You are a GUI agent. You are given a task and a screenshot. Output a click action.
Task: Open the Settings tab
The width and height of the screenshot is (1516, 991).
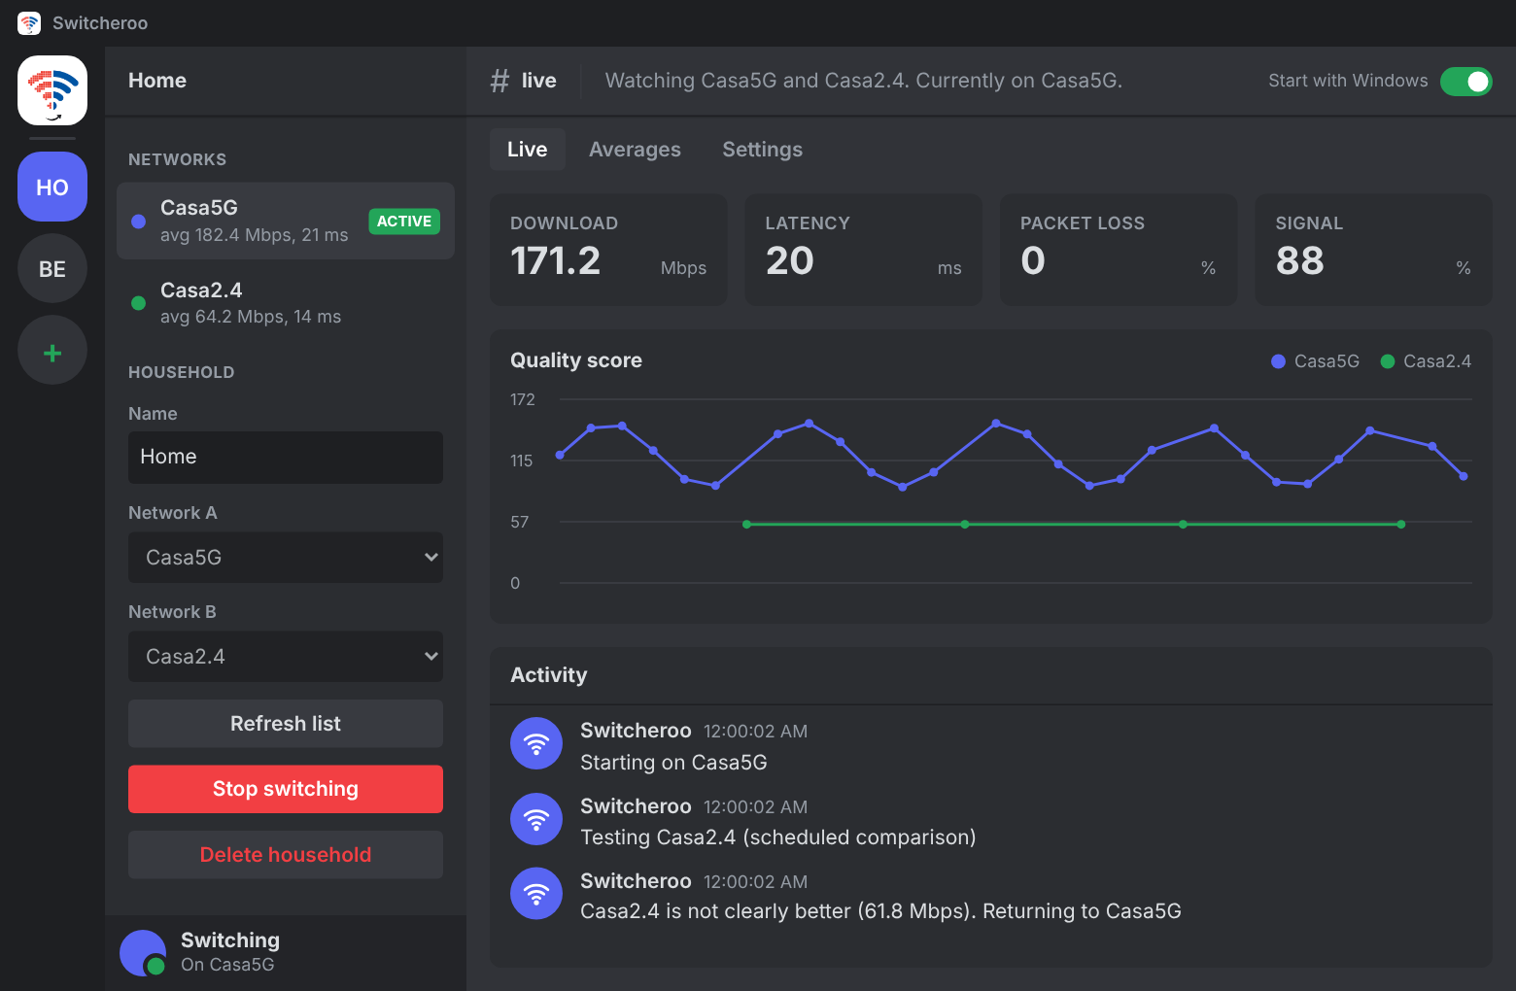point(763,150)
